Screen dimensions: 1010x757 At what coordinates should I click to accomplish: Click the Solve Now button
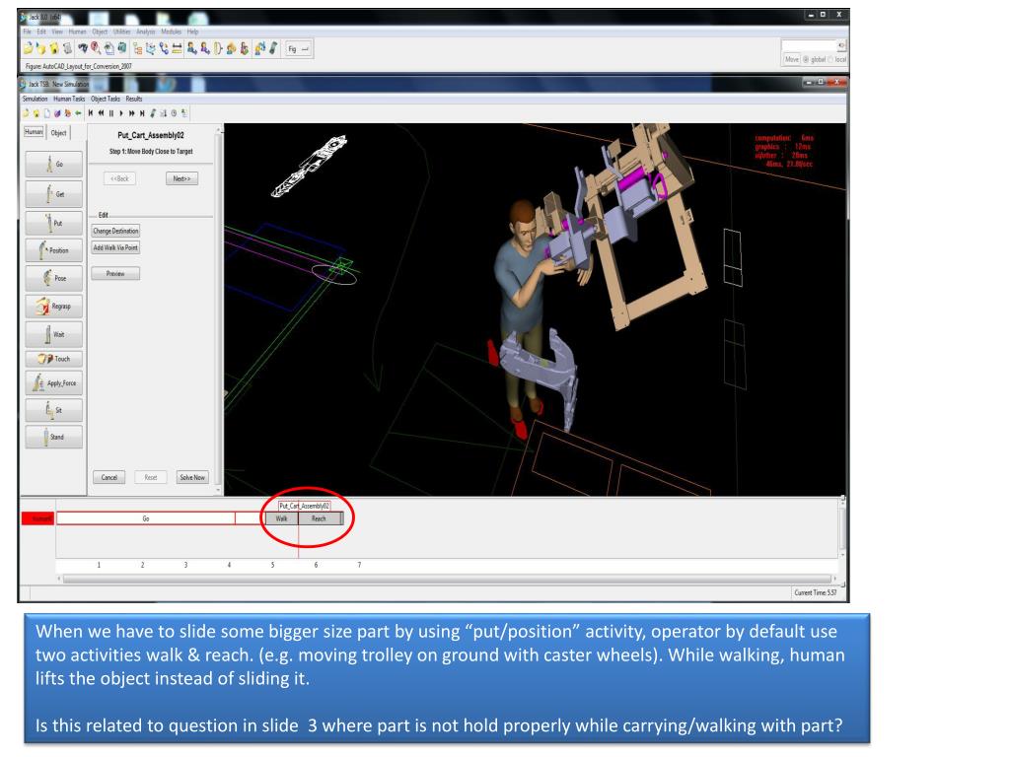click(192, 477)
